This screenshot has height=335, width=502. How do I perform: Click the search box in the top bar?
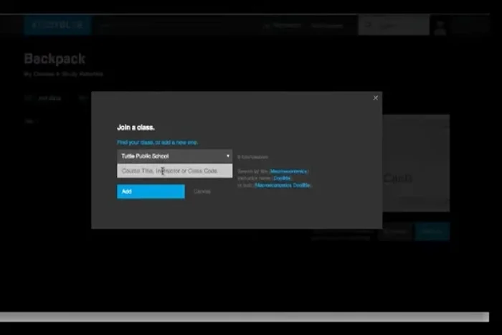[x=394, y=26]
